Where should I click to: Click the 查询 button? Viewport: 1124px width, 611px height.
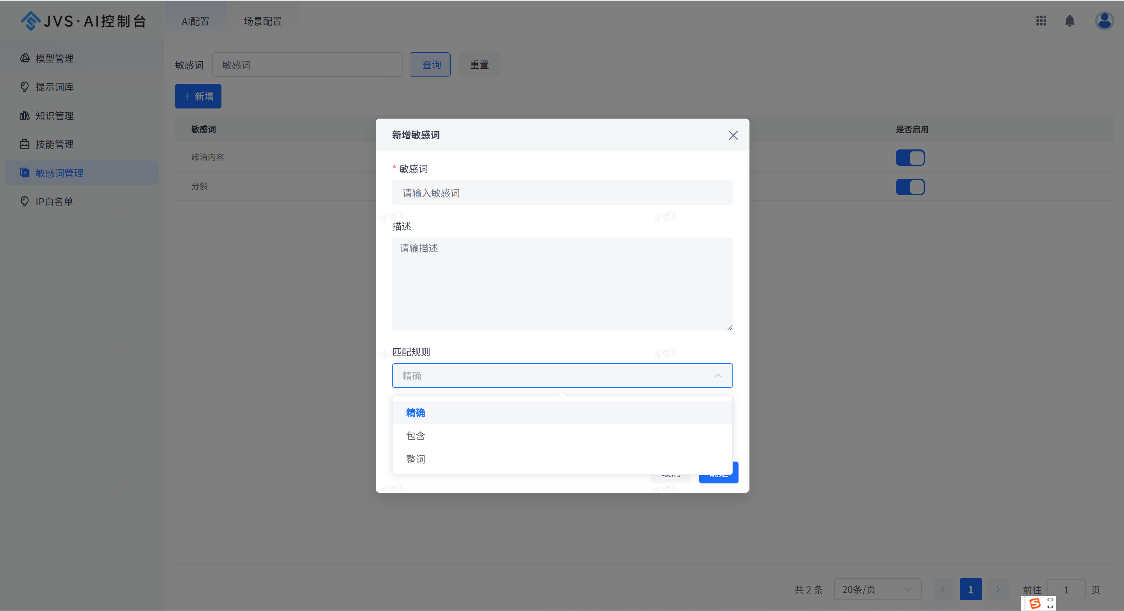(x=430, y=64)
